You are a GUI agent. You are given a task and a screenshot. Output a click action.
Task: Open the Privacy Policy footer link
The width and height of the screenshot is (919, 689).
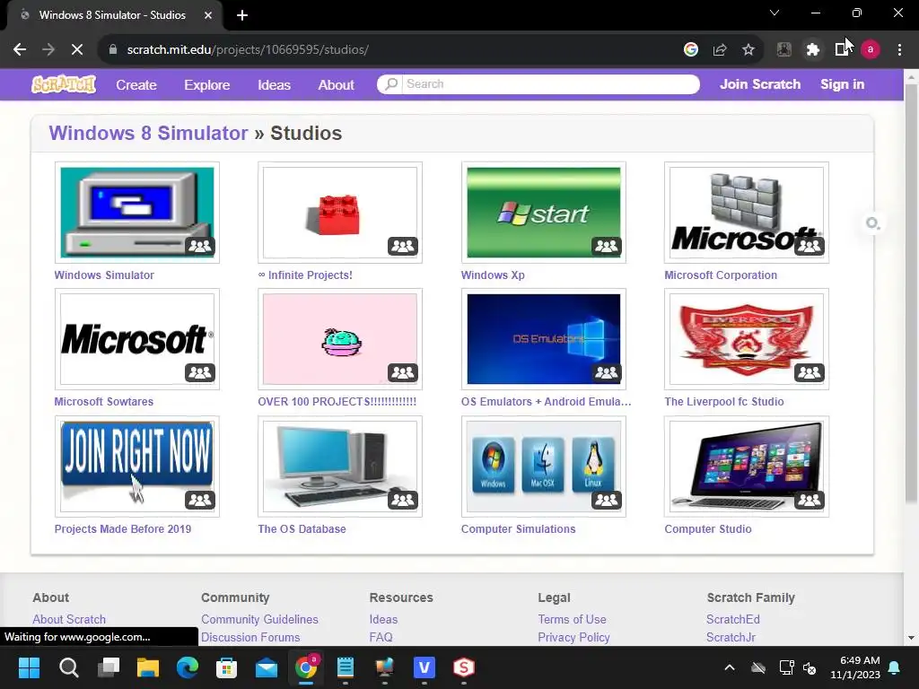click(x=573, y=638)
